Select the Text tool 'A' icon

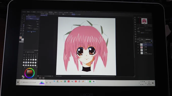pyautogui.click(x=23, y=34)
